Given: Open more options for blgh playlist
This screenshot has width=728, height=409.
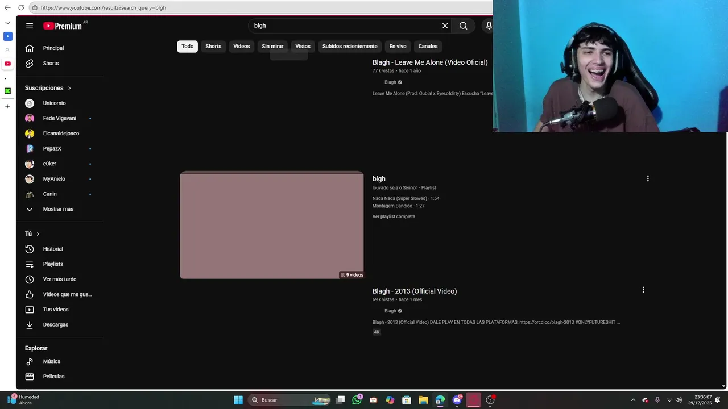Looking at the screenshot, I should click(x=647, y=178).
